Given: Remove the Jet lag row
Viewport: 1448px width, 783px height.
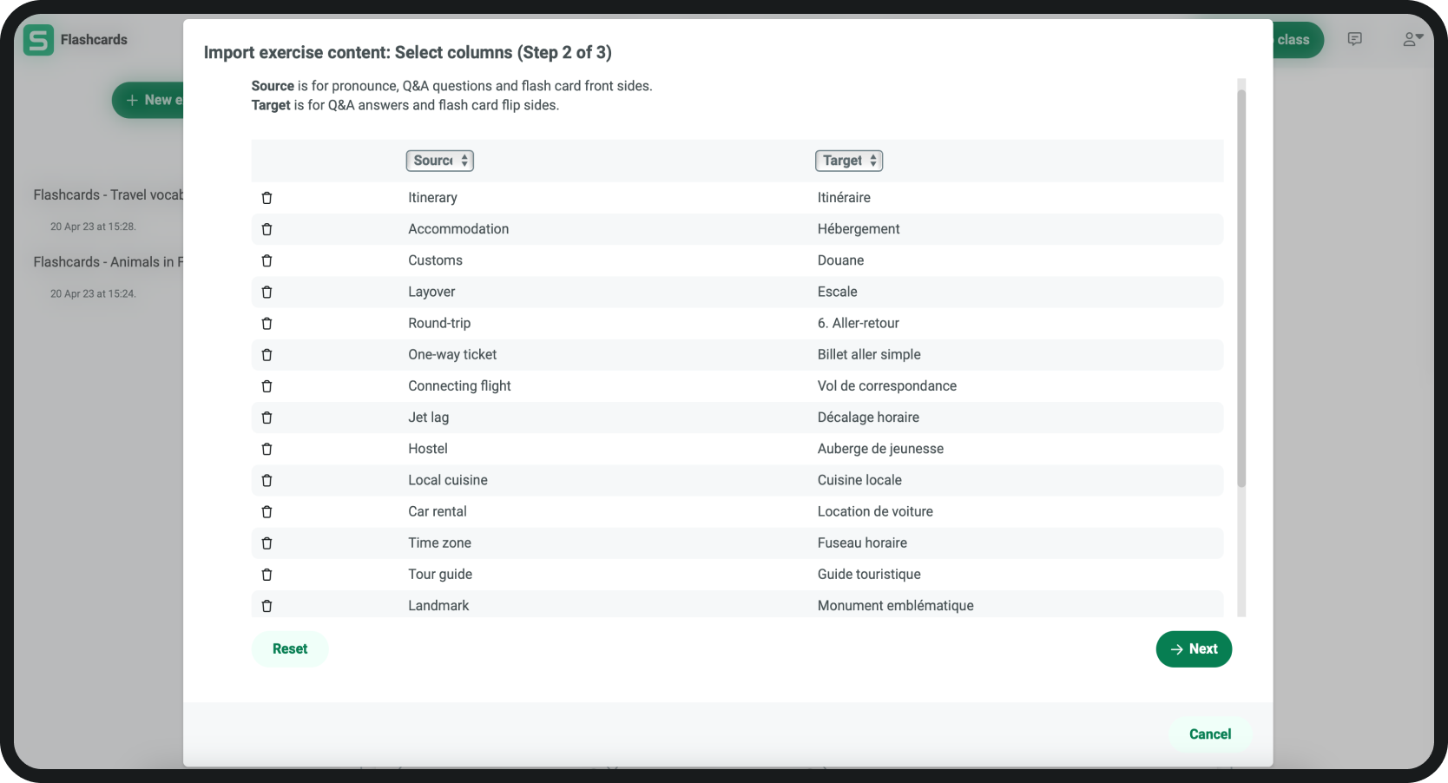Looking at the screenshot, I should [267, 418].
